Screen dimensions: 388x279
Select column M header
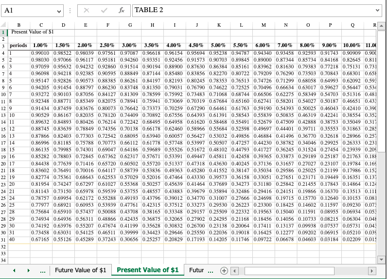(264, 25)
